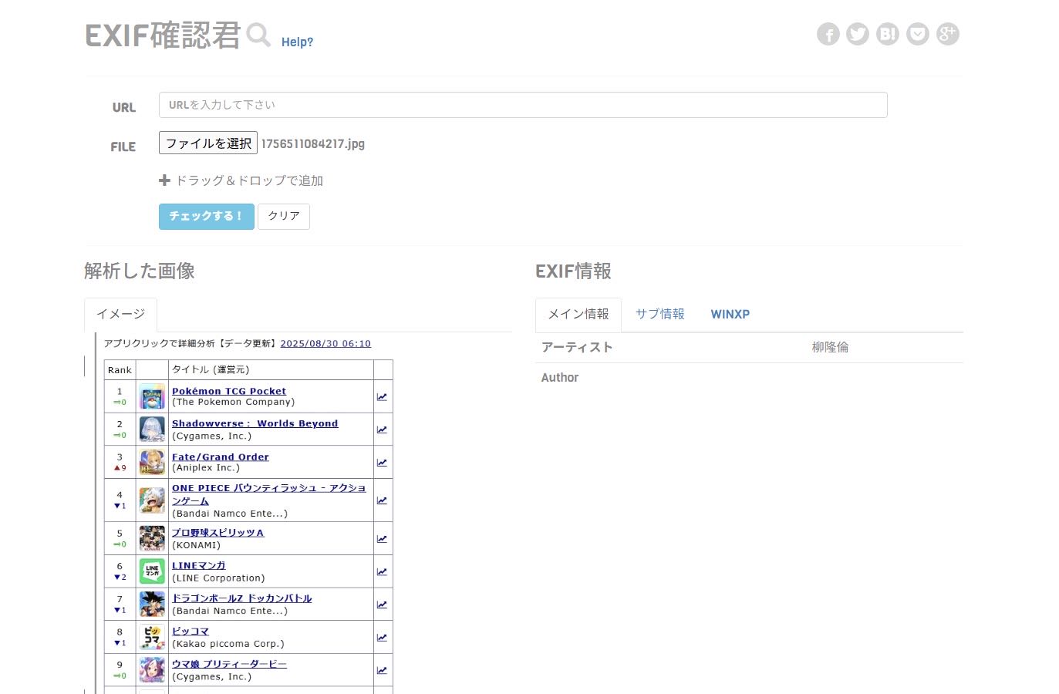The width and height of the screenshot is (1059, 694).
Task: Share on Facebook via the header icon
Action: [828, 34]
